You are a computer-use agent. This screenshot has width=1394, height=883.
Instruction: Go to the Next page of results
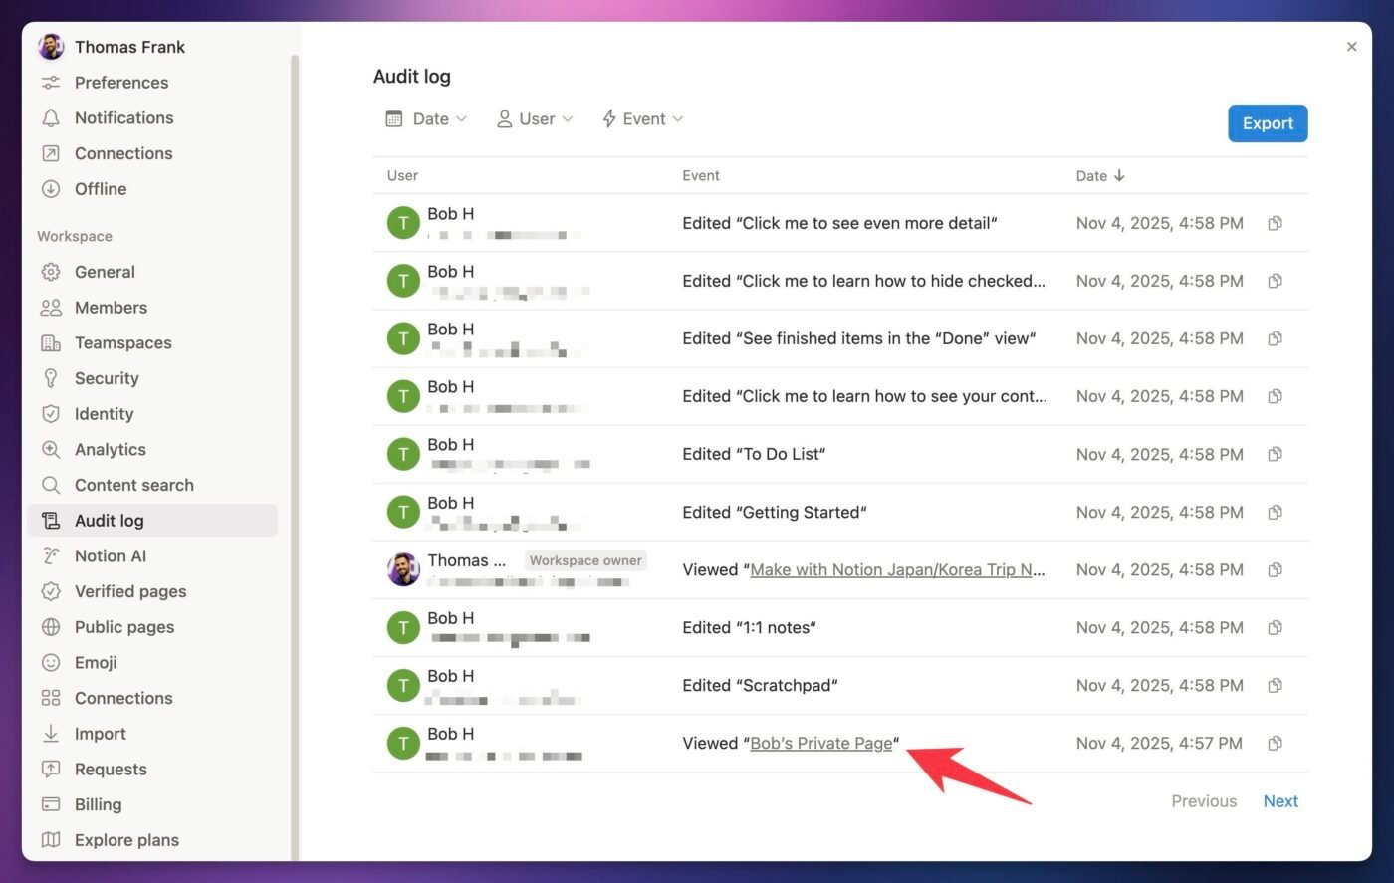pyautogui.click(x=1279, y=801)
